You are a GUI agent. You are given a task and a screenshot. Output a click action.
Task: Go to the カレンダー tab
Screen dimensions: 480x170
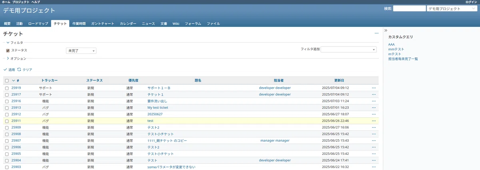[128, 24]
